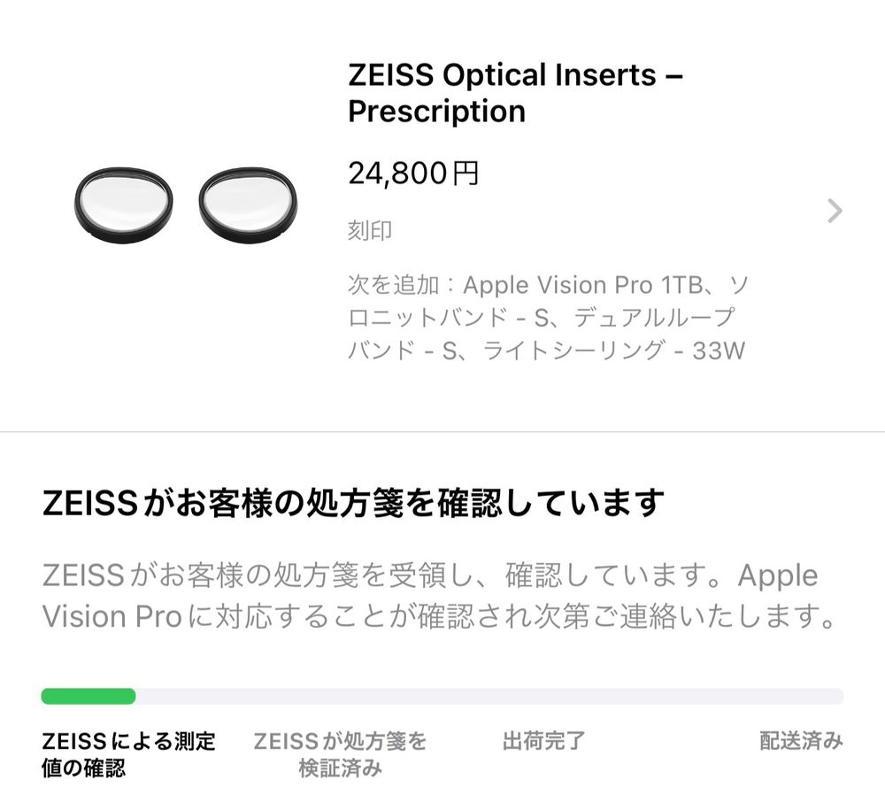Click the ZEISS prescription confirmation heading
This screenshot has height=811, width=885.
[352, 498]
